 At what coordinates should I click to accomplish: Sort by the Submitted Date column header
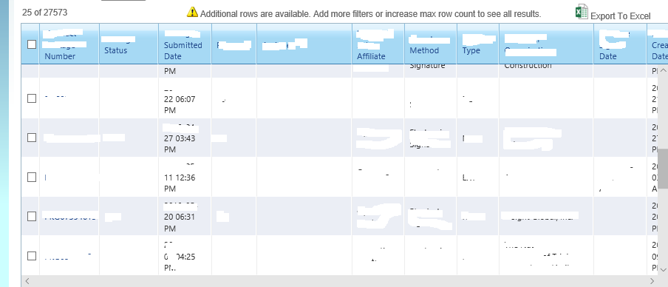pyautogui.click(x=183, y=50)
